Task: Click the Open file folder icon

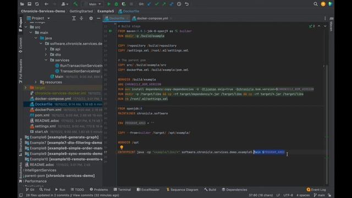Action: (x=22, y=4)
